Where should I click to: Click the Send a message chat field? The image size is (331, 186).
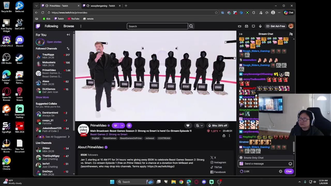pos(266,164)
